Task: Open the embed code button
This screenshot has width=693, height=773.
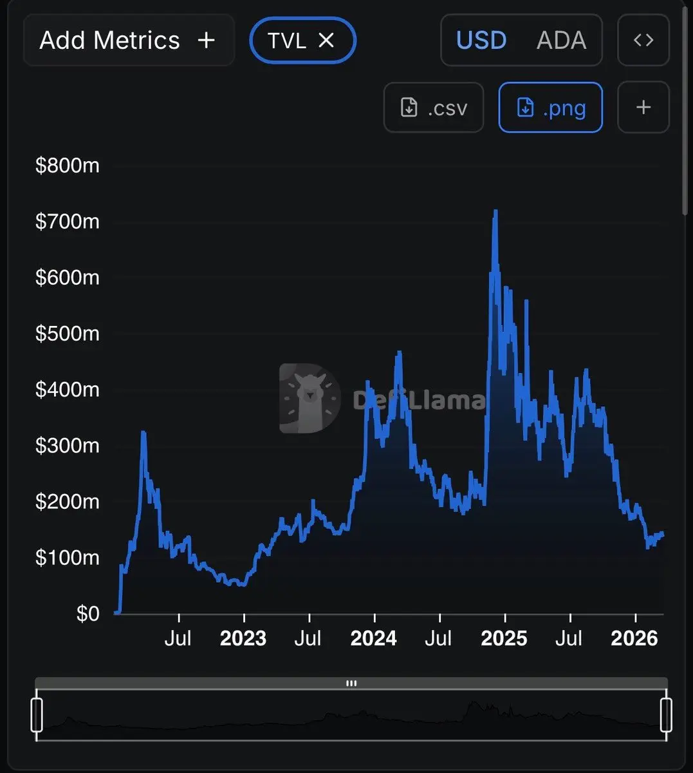Action: 643,41
